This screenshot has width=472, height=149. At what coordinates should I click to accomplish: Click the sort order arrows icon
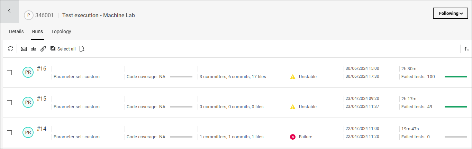(467, 49)
